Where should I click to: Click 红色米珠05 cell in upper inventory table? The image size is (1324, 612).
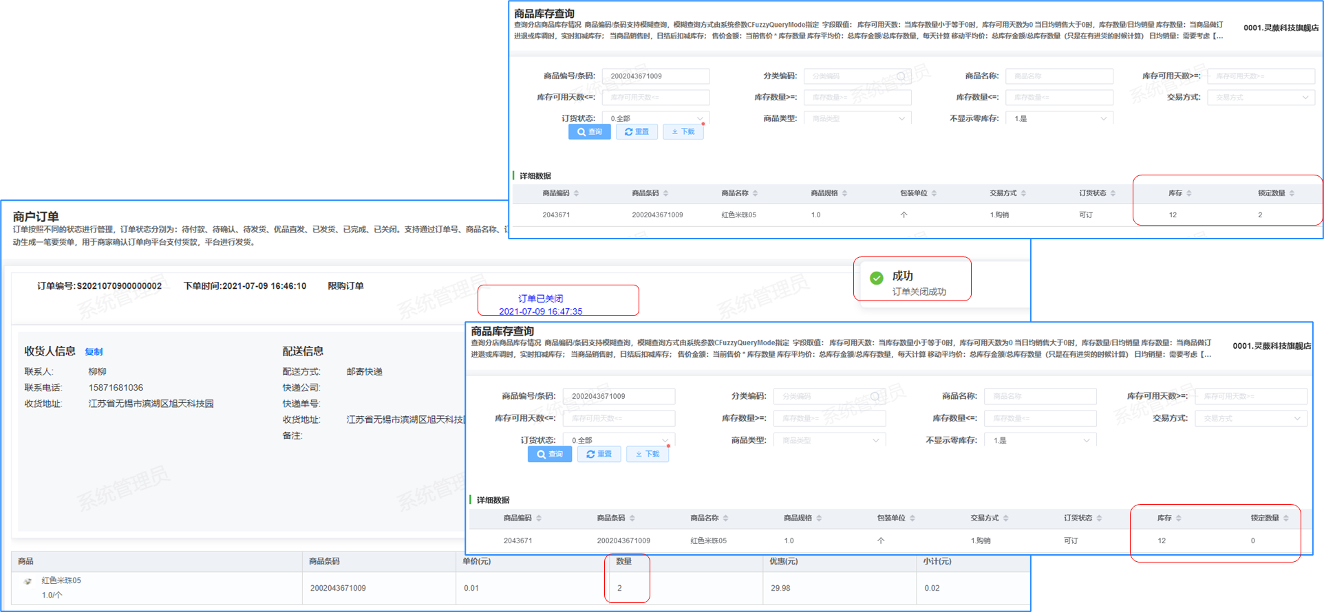tap(738, 215)
